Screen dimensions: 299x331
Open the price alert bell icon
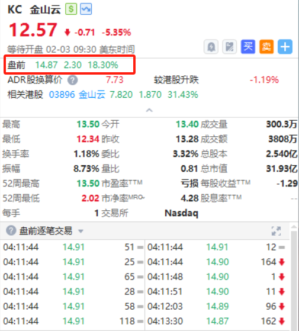coord(211,47)
